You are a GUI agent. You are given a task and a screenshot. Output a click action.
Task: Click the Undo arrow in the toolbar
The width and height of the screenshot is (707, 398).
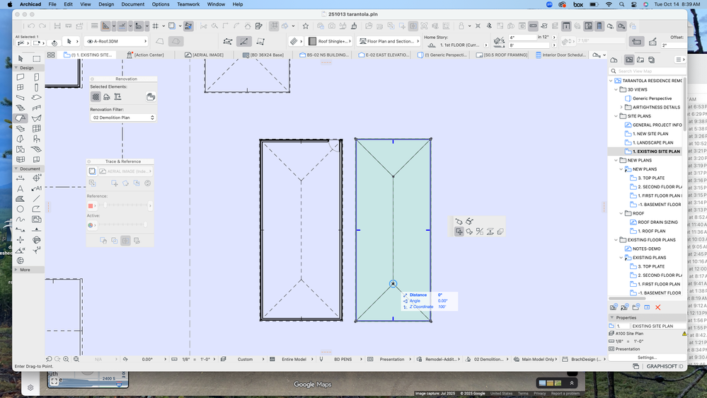click(x=32, y=26)
